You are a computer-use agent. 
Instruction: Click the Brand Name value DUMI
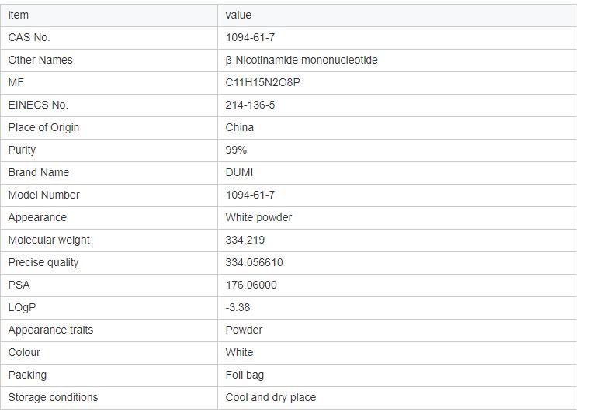[x=239, y=172]
